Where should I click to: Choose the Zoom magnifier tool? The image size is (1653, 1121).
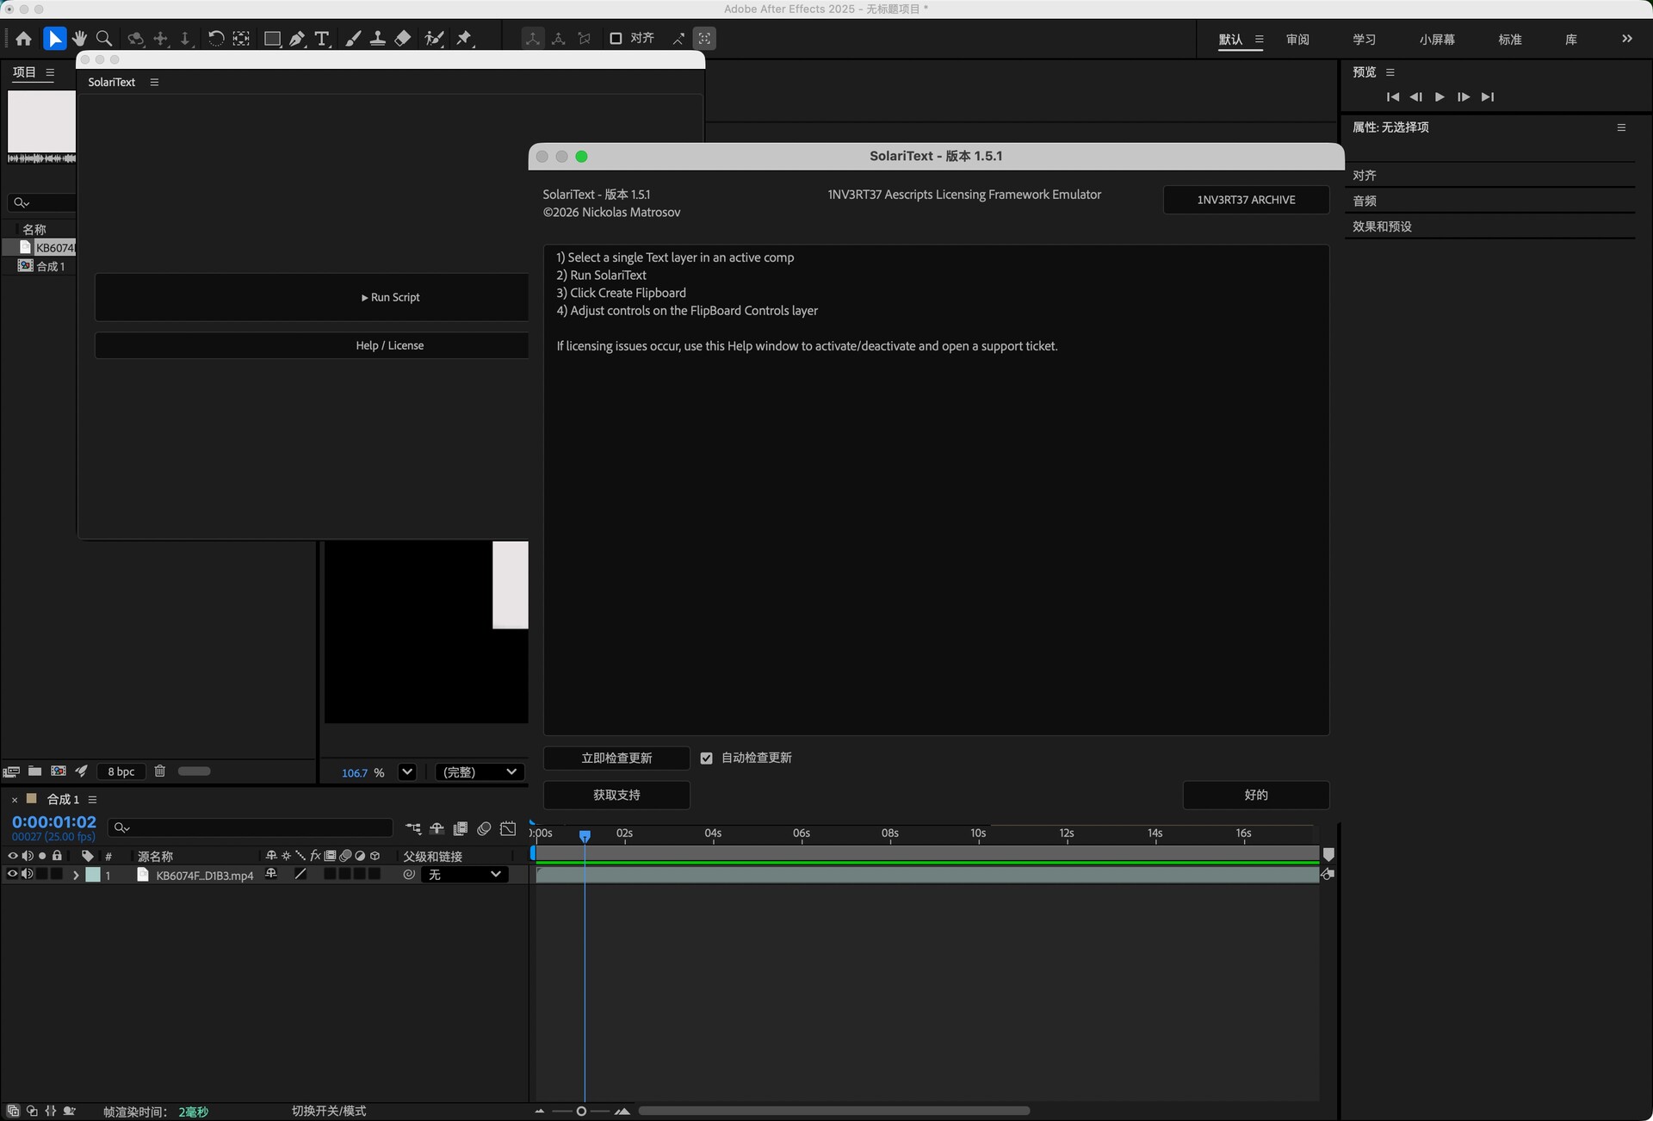pyautogui.click(x=104, y=39)
